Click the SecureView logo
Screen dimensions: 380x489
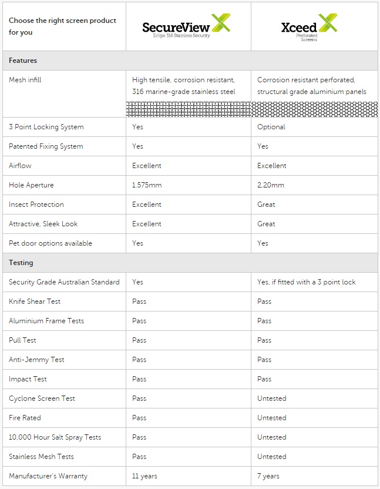[186, 27]
